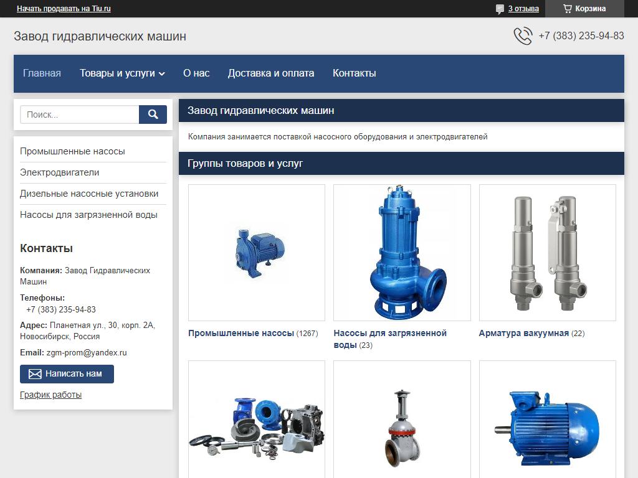Screen dimensions: 638x478
Task: Select Электродвигатели in the sidebar
Action: pyautogui.click(x=60, y=172)
